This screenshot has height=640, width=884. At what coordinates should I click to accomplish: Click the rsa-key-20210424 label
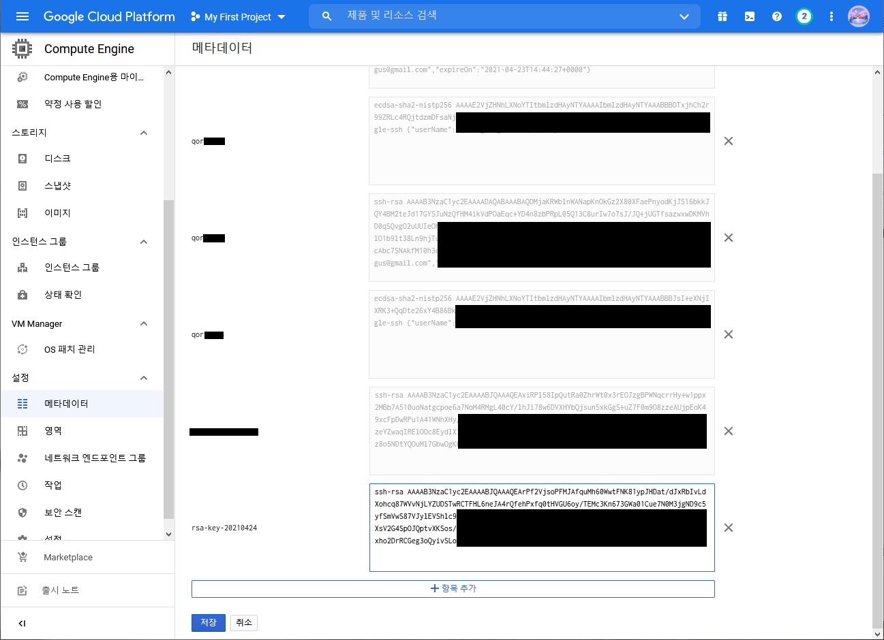(x=224, y=528)
